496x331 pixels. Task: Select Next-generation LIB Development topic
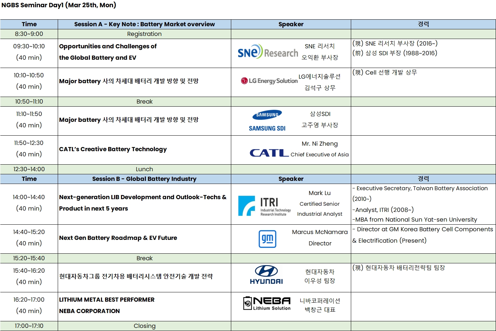coord(143,203)
